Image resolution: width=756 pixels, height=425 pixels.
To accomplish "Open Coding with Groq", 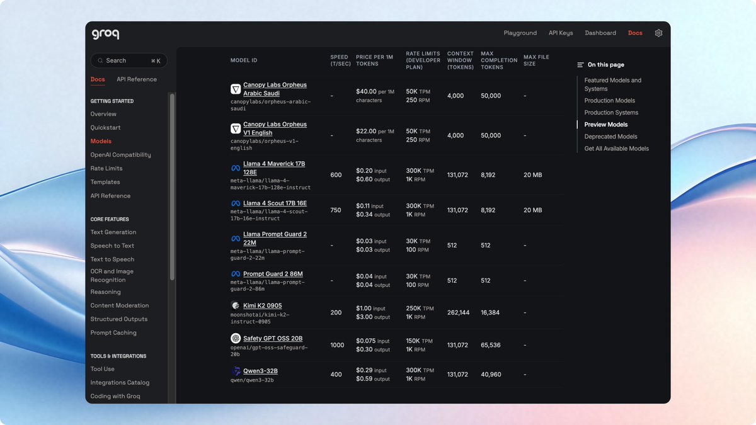I will (115, 397).
